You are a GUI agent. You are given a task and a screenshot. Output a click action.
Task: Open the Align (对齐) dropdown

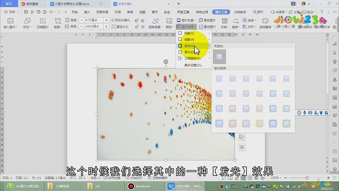(x=249, y=27)
